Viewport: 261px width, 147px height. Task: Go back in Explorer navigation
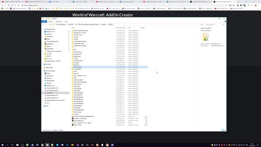point(43,24)
